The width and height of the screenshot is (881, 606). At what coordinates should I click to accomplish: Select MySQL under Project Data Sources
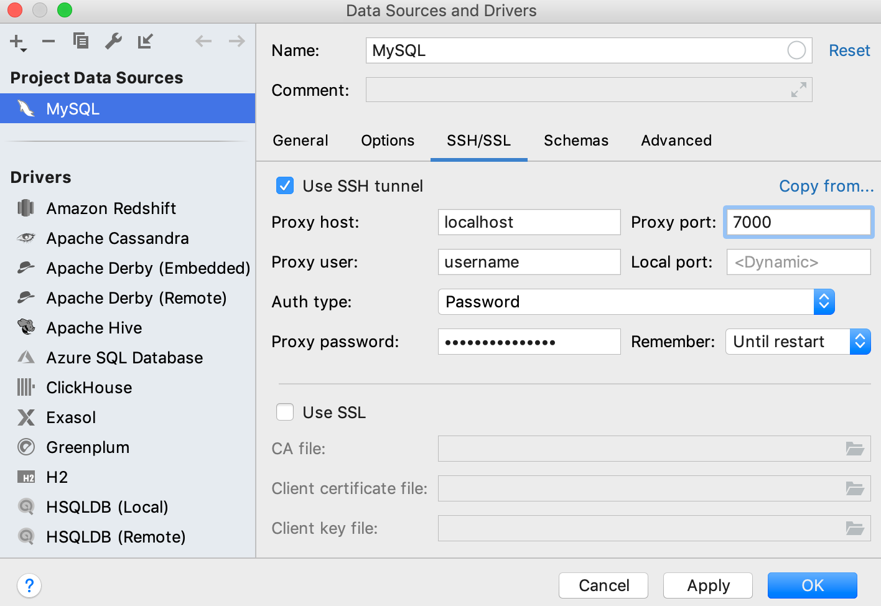pyautogui.click(x=128, y=108)
